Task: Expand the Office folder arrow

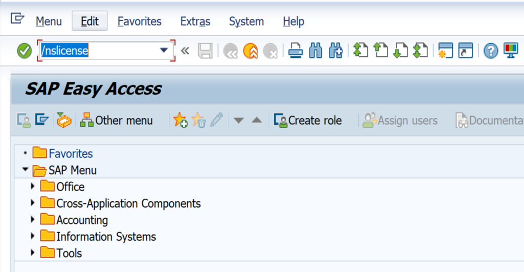Action: click(x=32, y=186)
